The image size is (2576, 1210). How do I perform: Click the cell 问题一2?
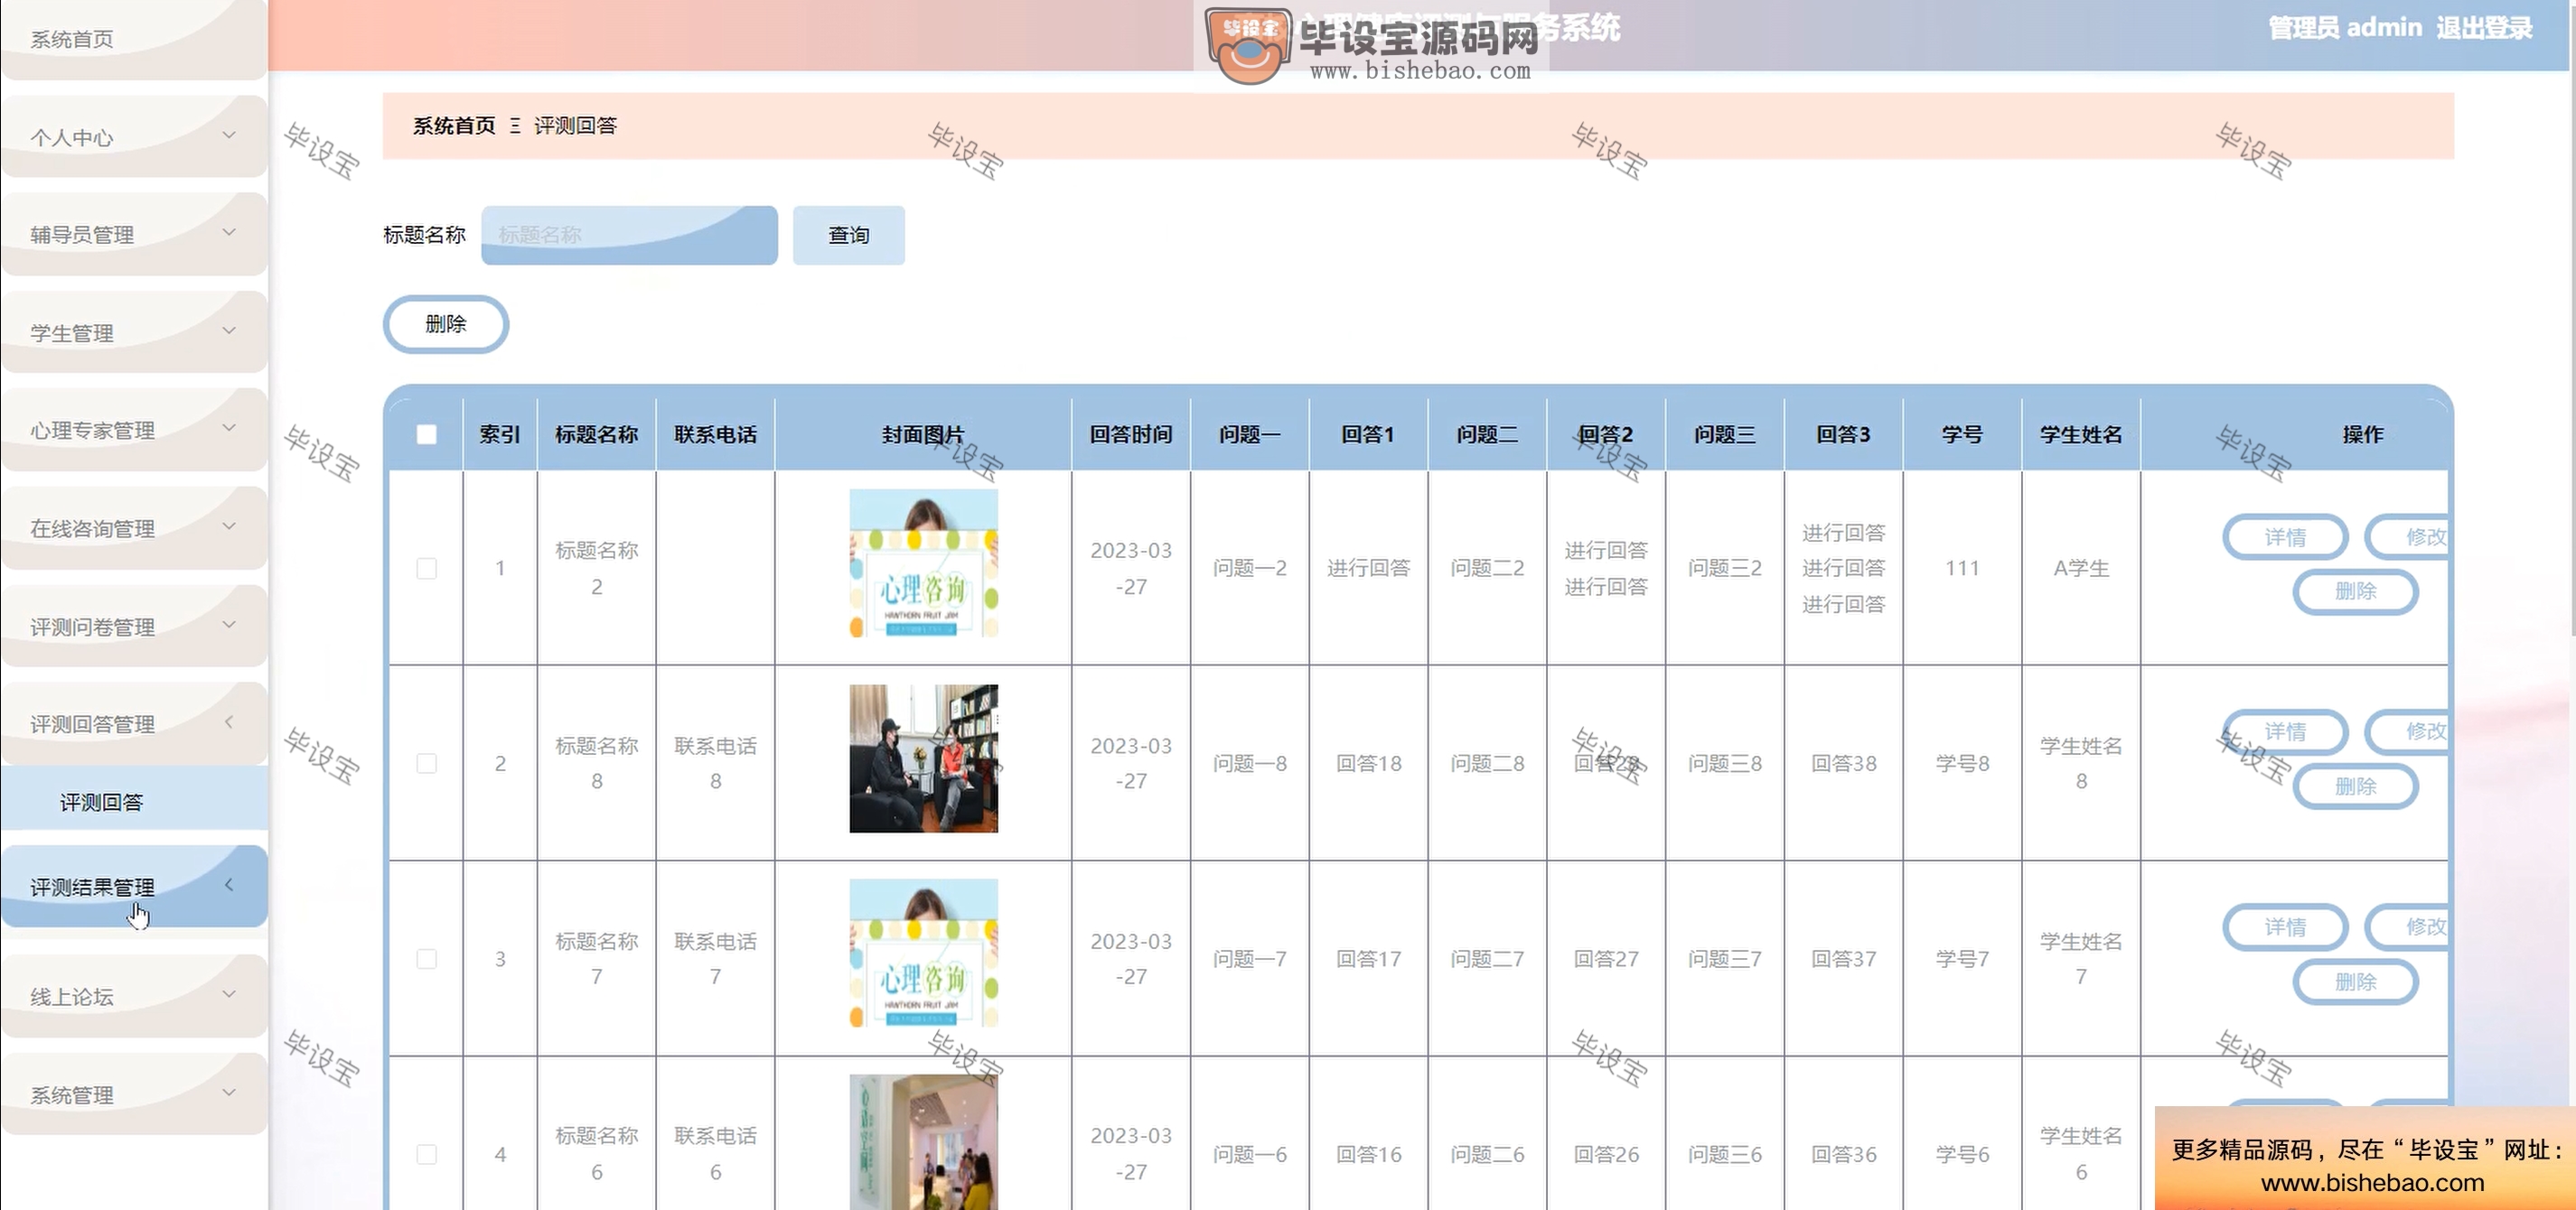1249,568
